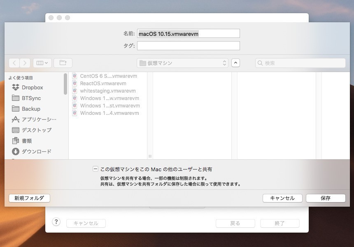Select the デスクトップ sidebar icon
The height and width of the screenshot is (247, 354).
click(x=16, y=130)
